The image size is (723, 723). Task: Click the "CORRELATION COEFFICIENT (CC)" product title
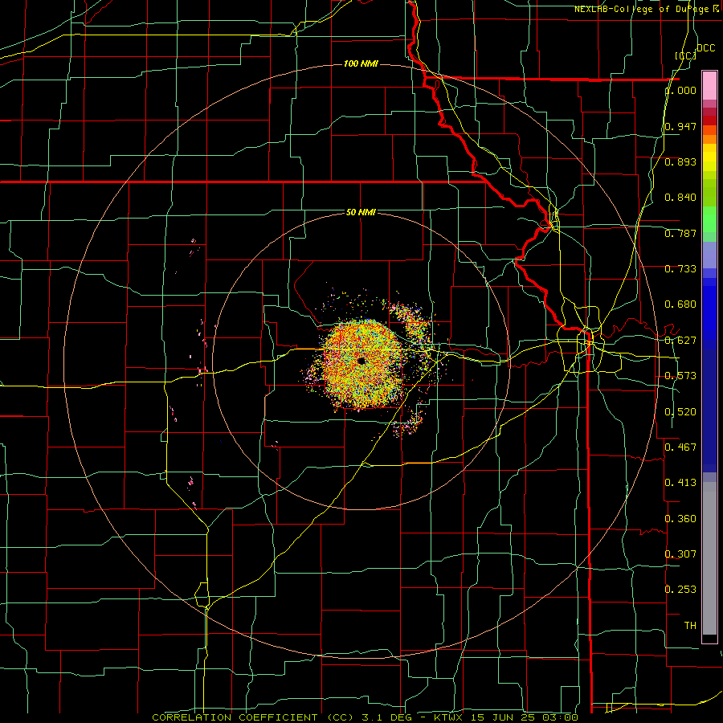pyautogui.click(x=253, y=717)
